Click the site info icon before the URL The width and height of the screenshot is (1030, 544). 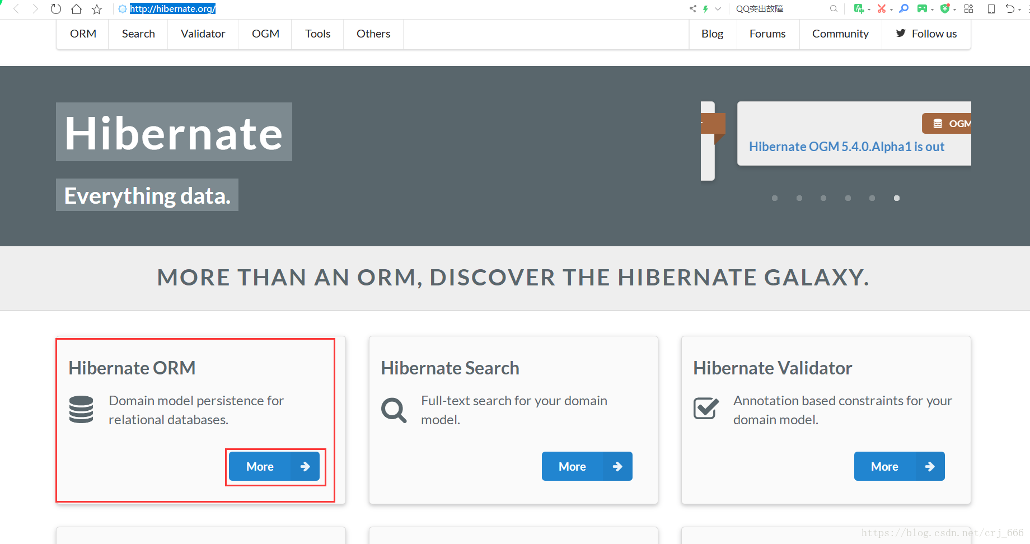coord(123,9)
